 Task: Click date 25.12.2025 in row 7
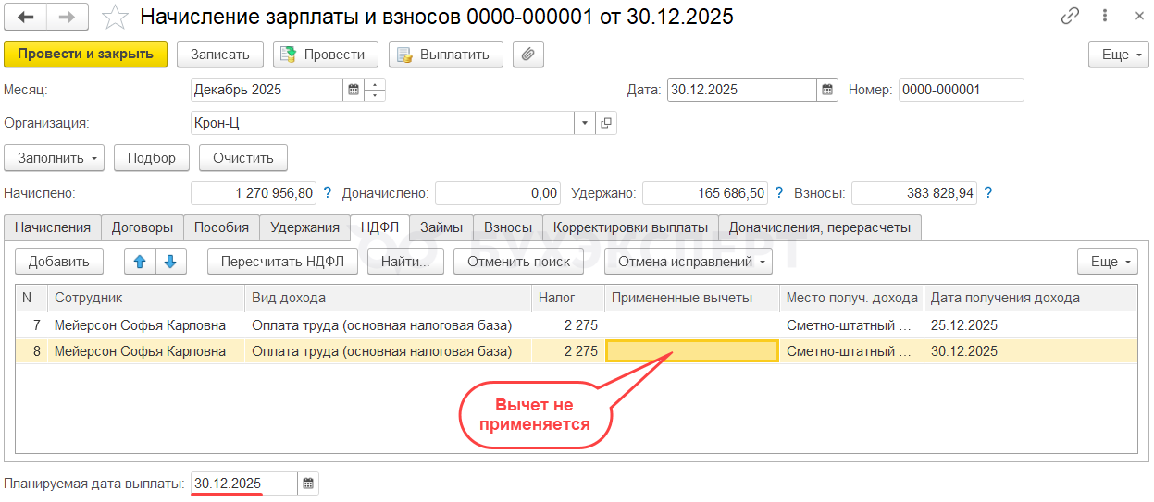click(964, 325)
